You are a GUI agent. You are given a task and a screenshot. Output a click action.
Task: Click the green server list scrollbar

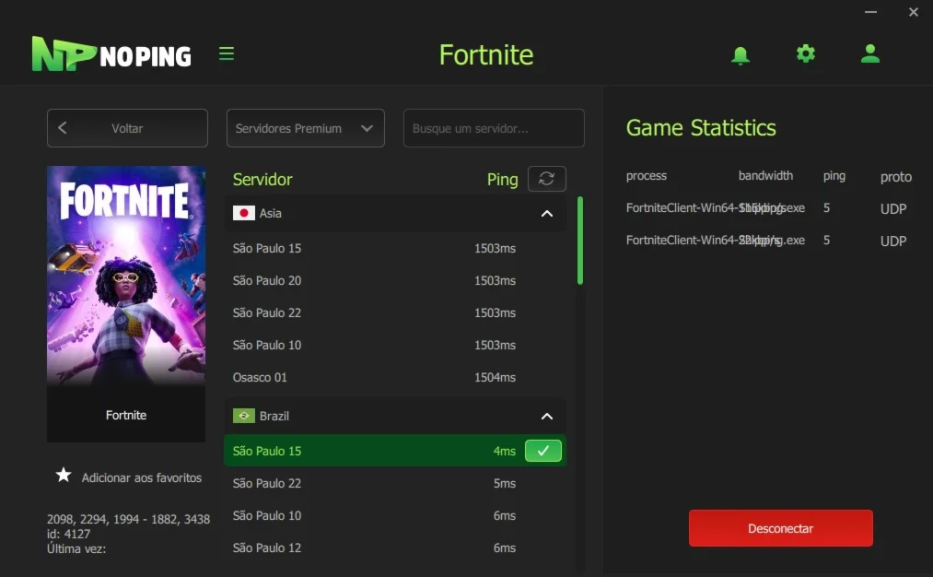(580, 240)
